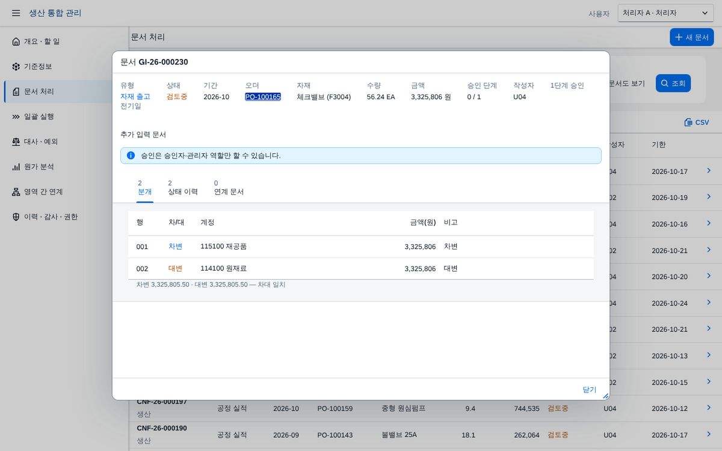Select 영역 간 연계 hierarchy icon

(x=16, y=192)
